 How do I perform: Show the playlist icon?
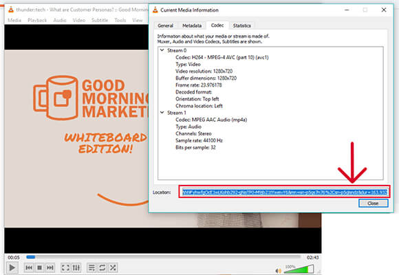(x=91, y=267)
